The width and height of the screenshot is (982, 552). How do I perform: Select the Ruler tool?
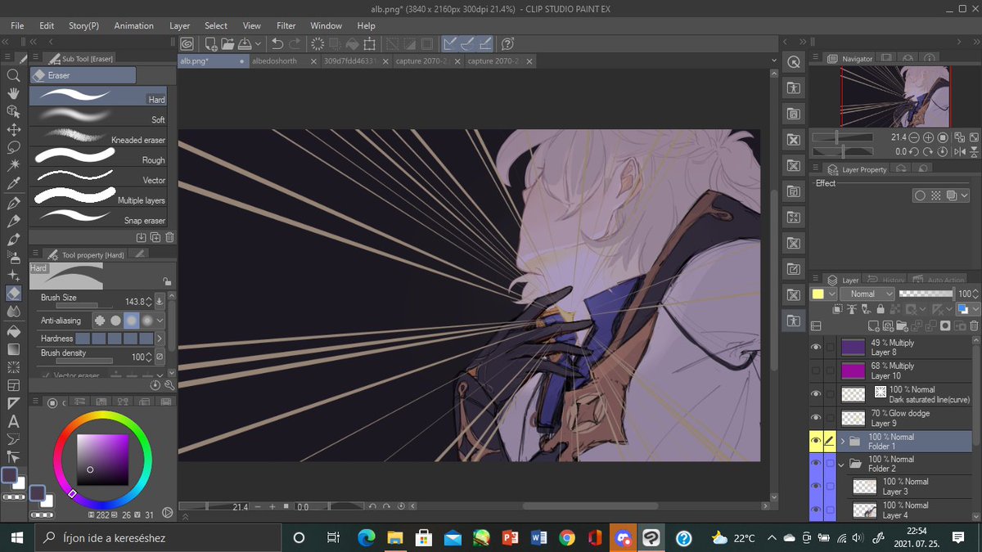click(13, 404)
